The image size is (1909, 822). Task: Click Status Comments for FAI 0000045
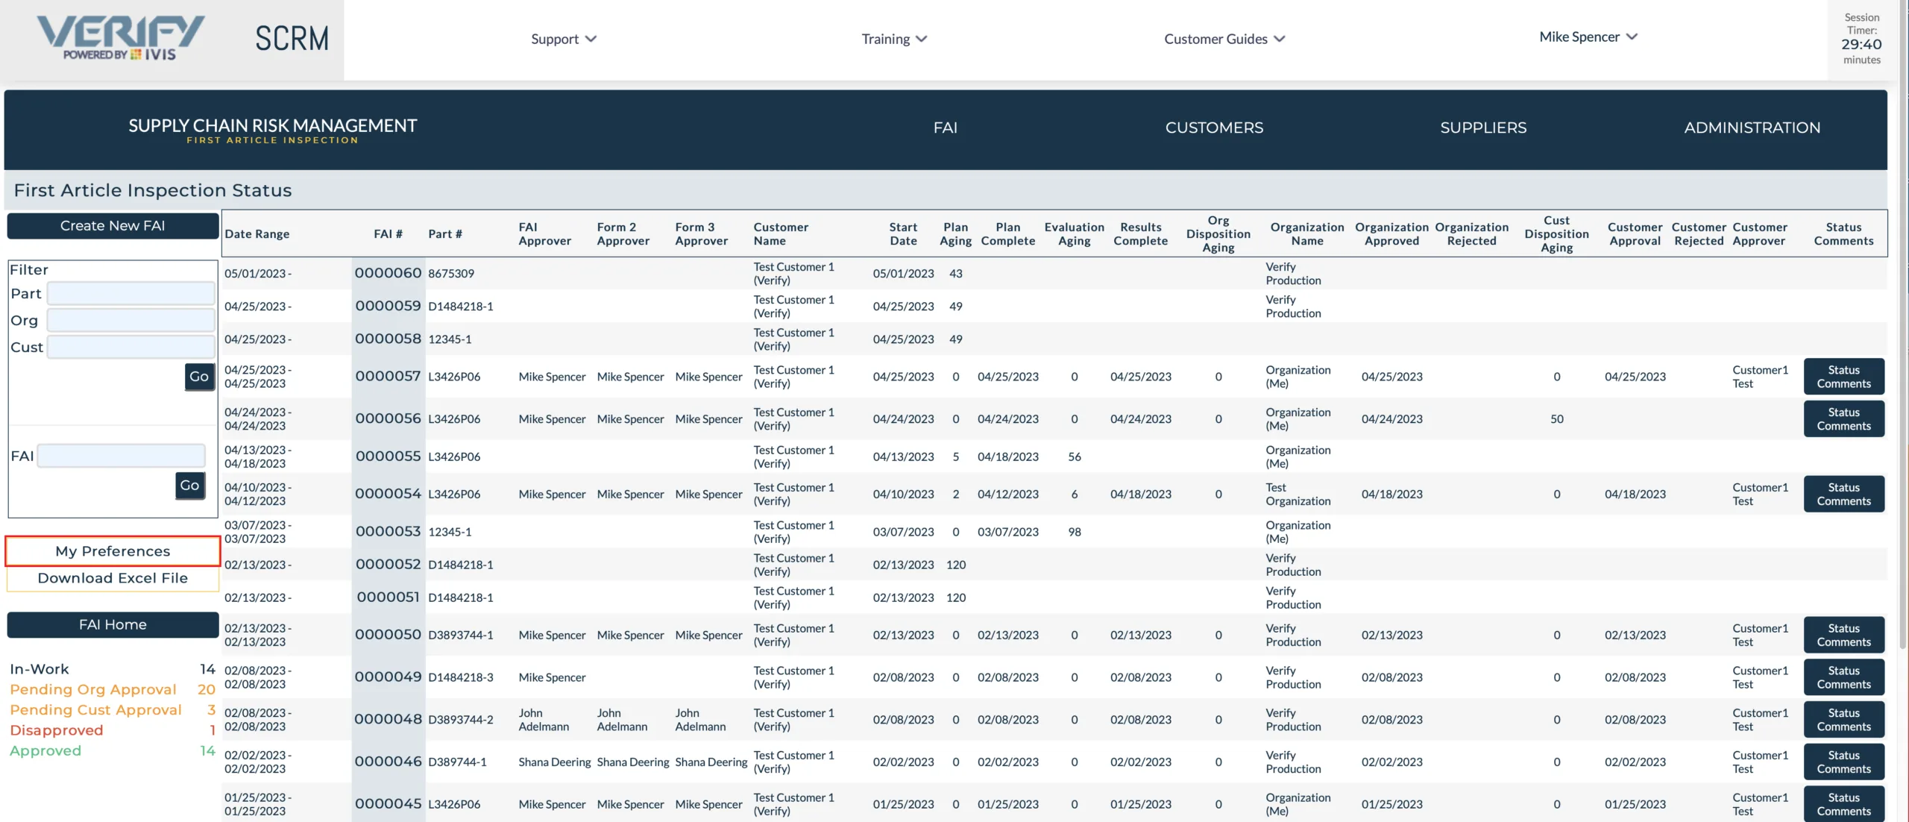click(1843, 804)
